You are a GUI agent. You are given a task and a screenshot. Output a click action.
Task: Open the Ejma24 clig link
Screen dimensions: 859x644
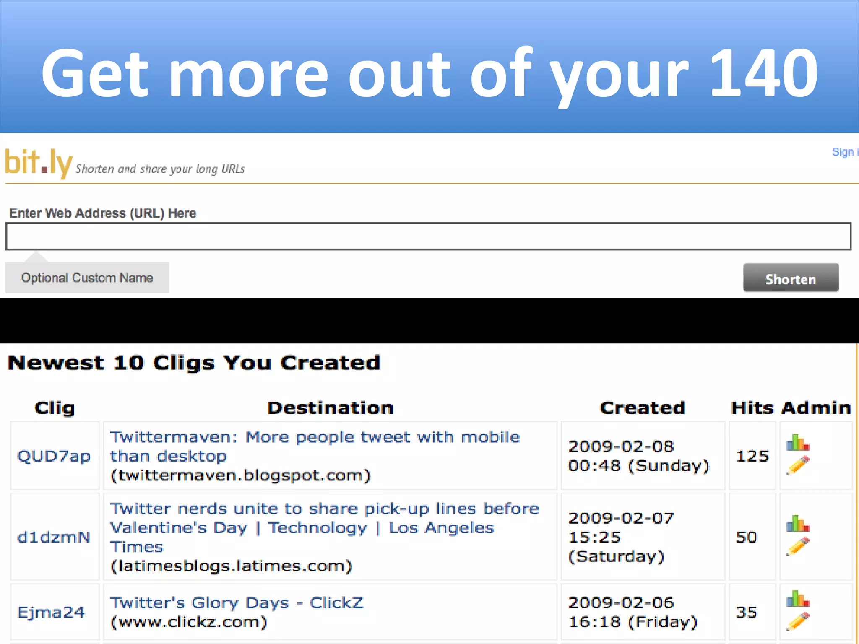tap(51, 612)
